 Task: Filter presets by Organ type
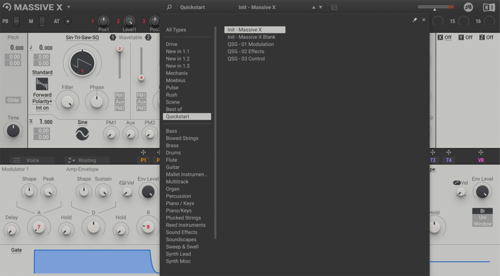point(172,189)
